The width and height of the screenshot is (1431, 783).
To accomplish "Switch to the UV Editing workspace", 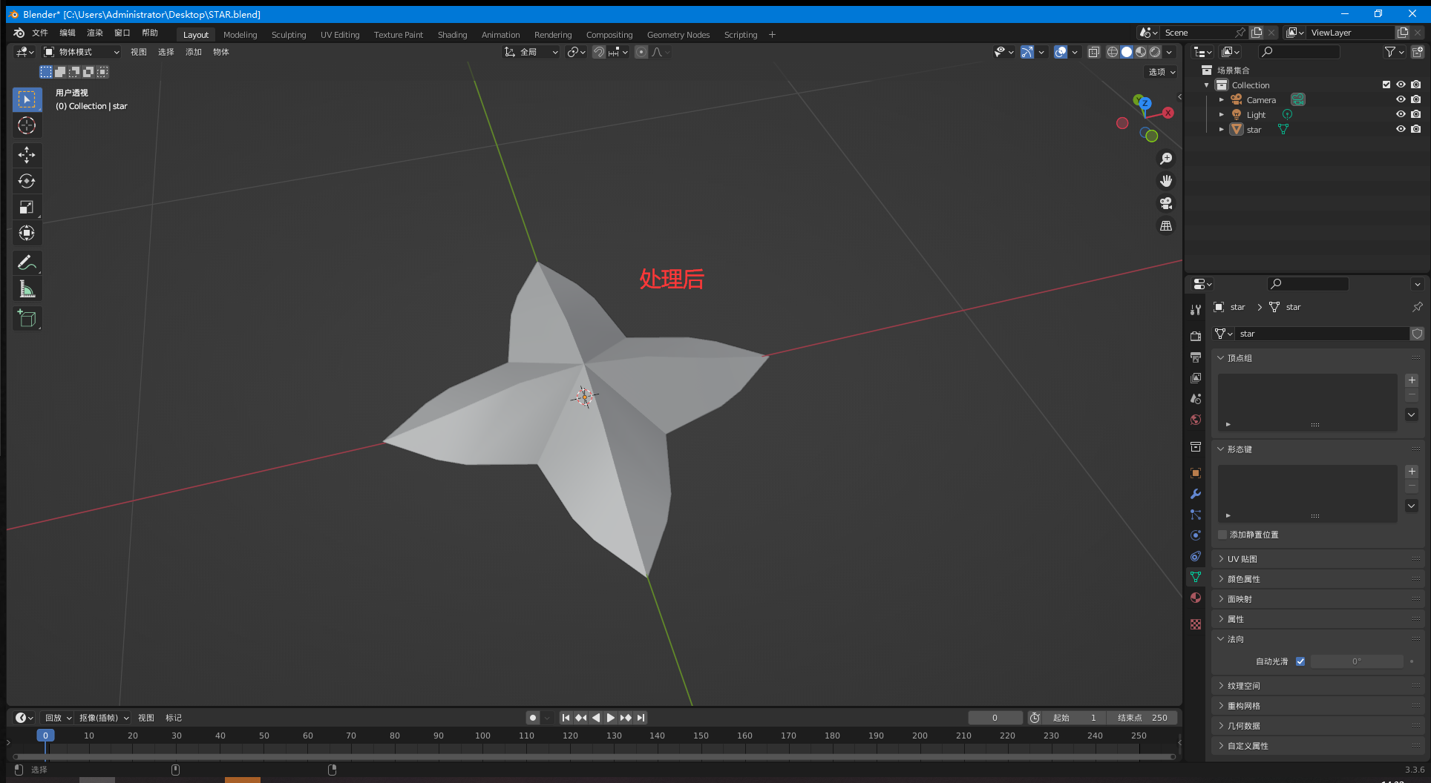I will click(x=340, y=35).
